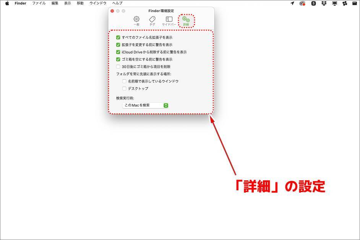Open the サイドバー (Sidebar) preferences tab
This screenshot has width=360, height=240.
(169, 21)
